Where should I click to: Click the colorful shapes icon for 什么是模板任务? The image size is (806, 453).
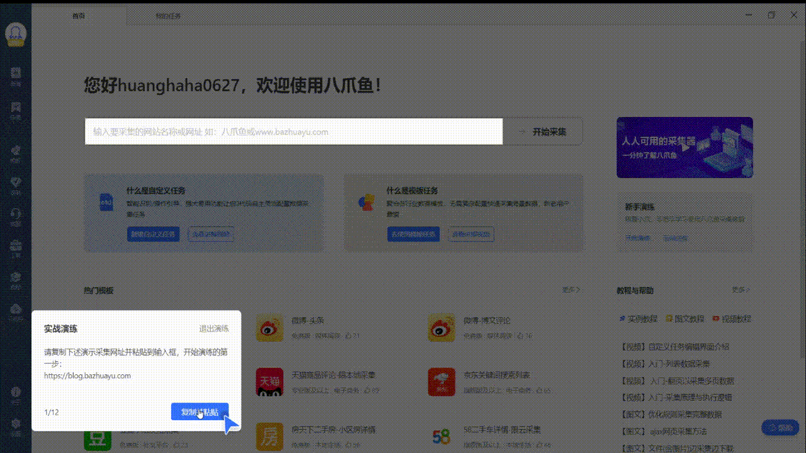pos(366,203)
